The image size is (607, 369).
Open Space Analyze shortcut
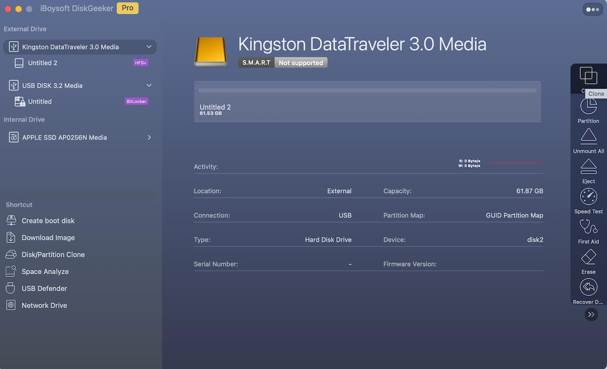pos(45,272)
